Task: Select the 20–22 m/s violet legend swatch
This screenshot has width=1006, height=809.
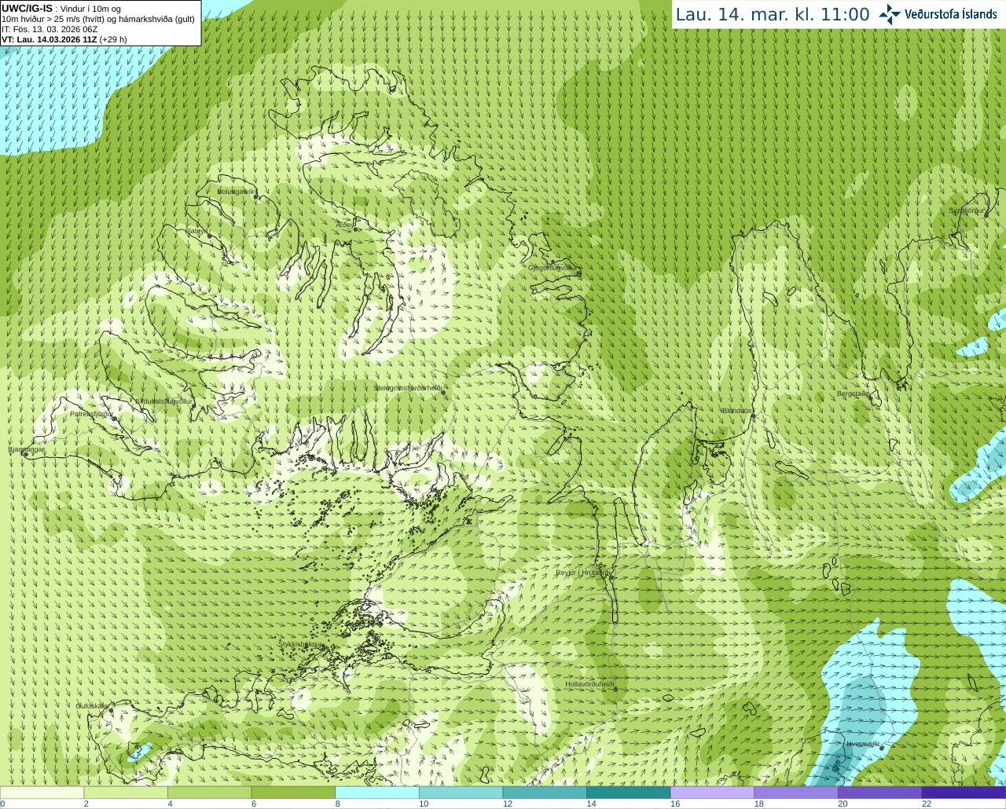Action: click(880, 793)
